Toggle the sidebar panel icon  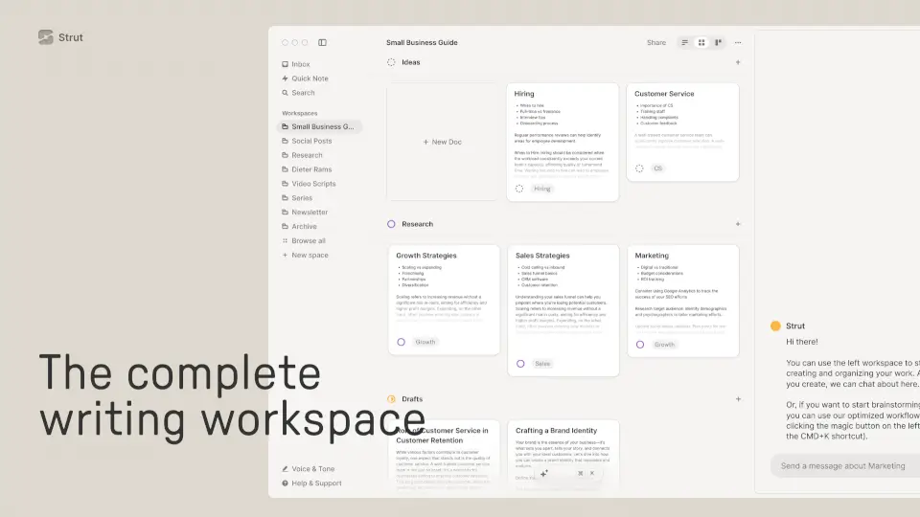(x=322, y=42)
